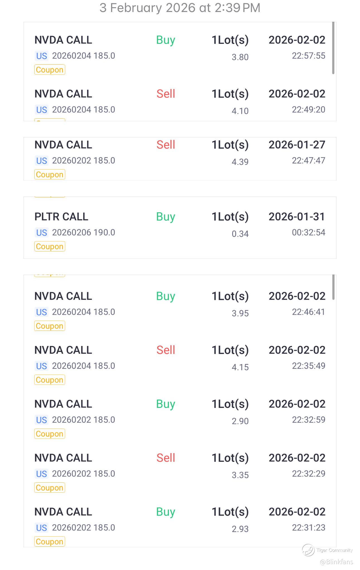Image resolution: width=360 pixels, height=570 pixels.
Task: Click the scrollbar next to the 22:57:55 order
Action: point(333,48)
